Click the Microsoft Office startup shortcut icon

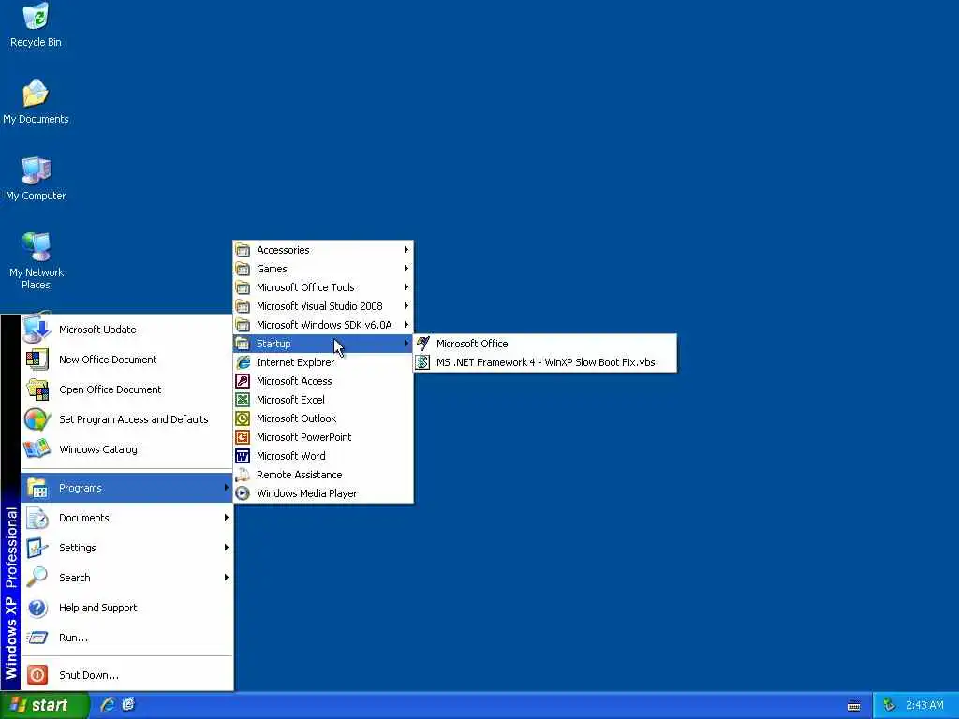point(422,344)
